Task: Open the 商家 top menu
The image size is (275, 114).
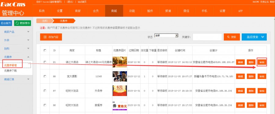Action: 78,11
